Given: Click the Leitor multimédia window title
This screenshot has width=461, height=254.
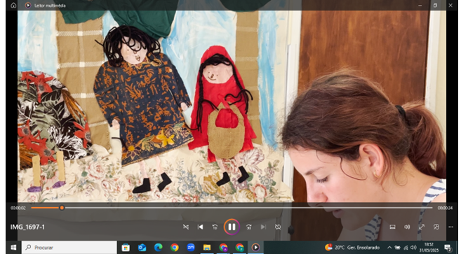Looking at the screenshot, I should 50,6.
